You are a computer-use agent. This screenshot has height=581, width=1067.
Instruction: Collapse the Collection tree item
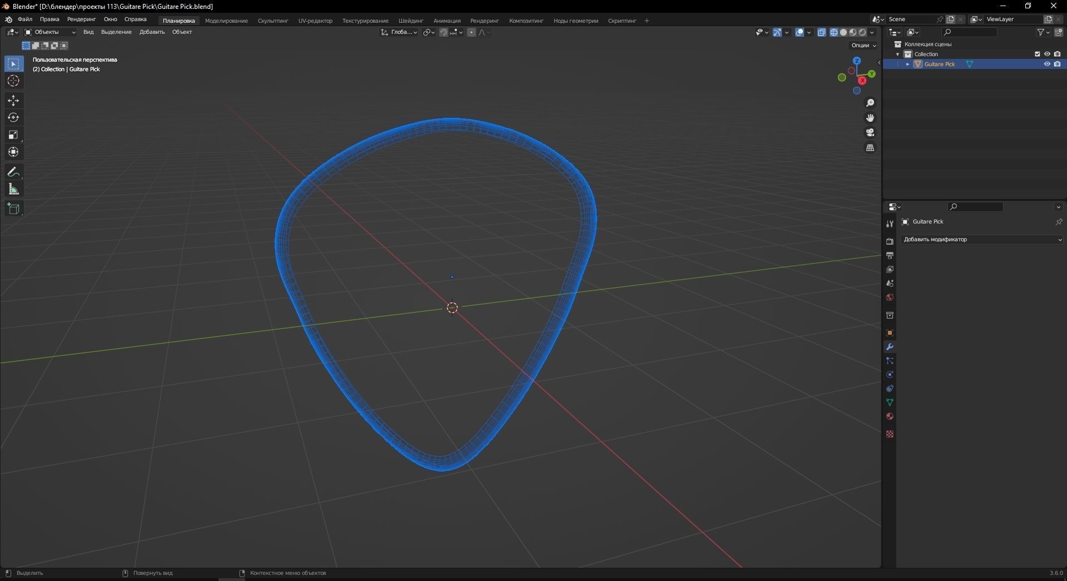click(897, 54)
